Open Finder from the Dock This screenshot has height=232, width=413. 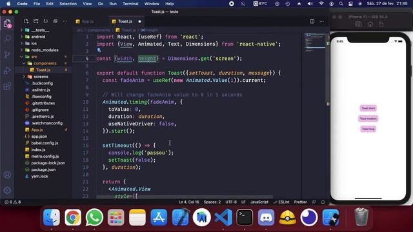coord(52,217)
